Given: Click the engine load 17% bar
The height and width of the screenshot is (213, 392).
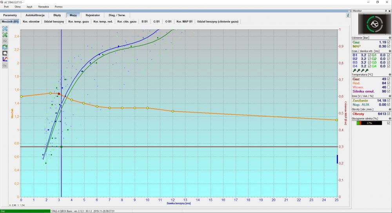Looking at the screenshot, I should click(369, 123).
